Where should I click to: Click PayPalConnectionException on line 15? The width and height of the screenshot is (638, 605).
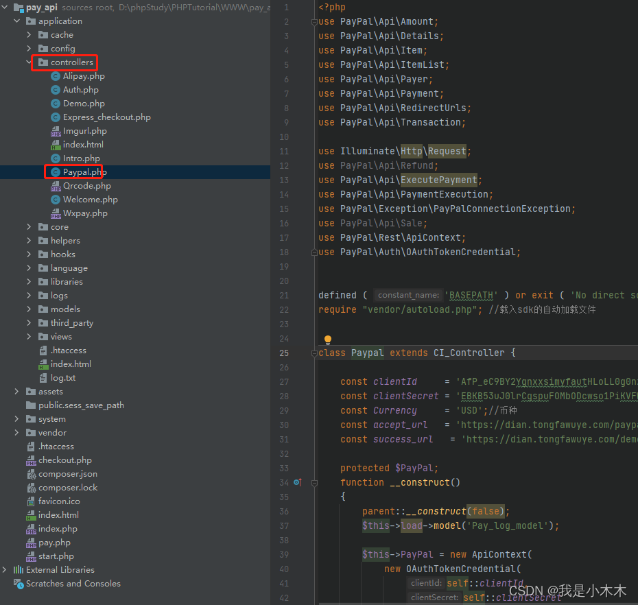pyautogui.click(x=502, y=209)
